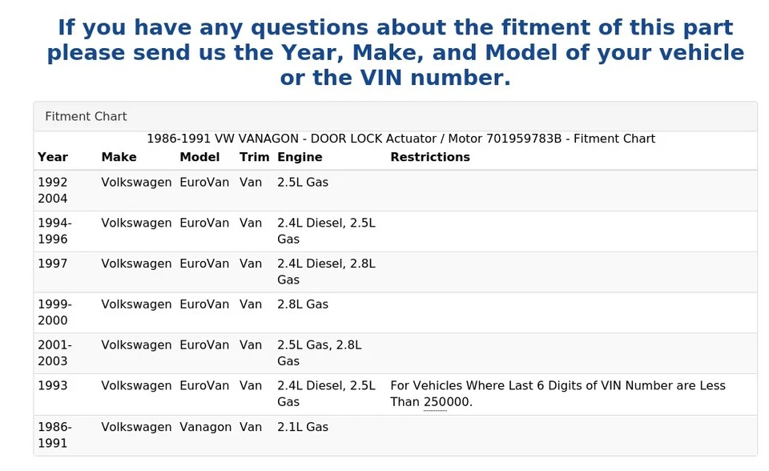Click the 2001-2003 year cell

[54, 352]
